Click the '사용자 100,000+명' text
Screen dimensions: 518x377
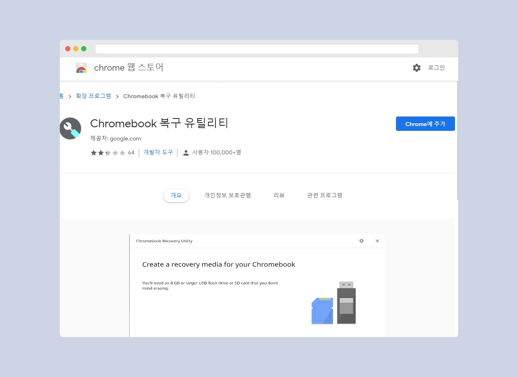[x=217, y=152]
